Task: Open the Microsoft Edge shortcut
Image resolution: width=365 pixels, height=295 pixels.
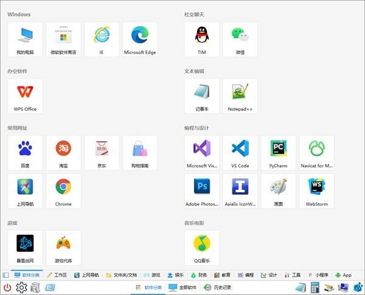Action: click(140, 40)
